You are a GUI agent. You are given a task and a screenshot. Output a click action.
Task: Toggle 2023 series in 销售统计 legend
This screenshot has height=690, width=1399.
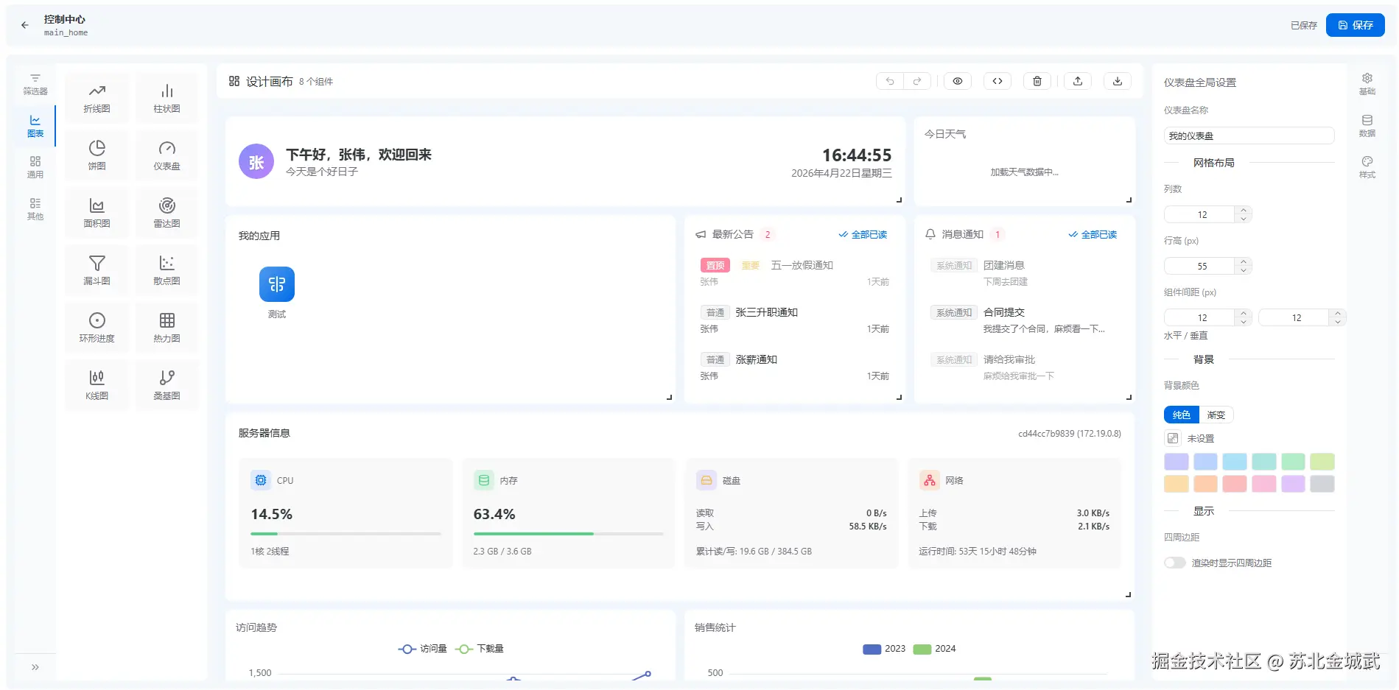[884, 649]
